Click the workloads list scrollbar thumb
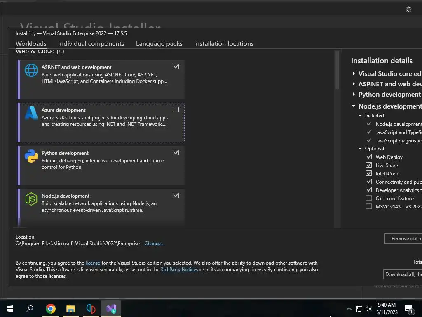 tap(337, 70)
